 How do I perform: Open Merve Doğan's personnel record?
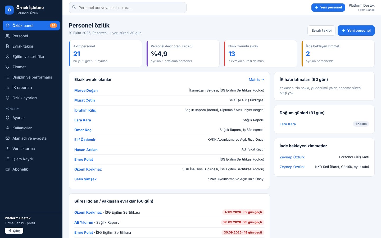pos(86,90)
